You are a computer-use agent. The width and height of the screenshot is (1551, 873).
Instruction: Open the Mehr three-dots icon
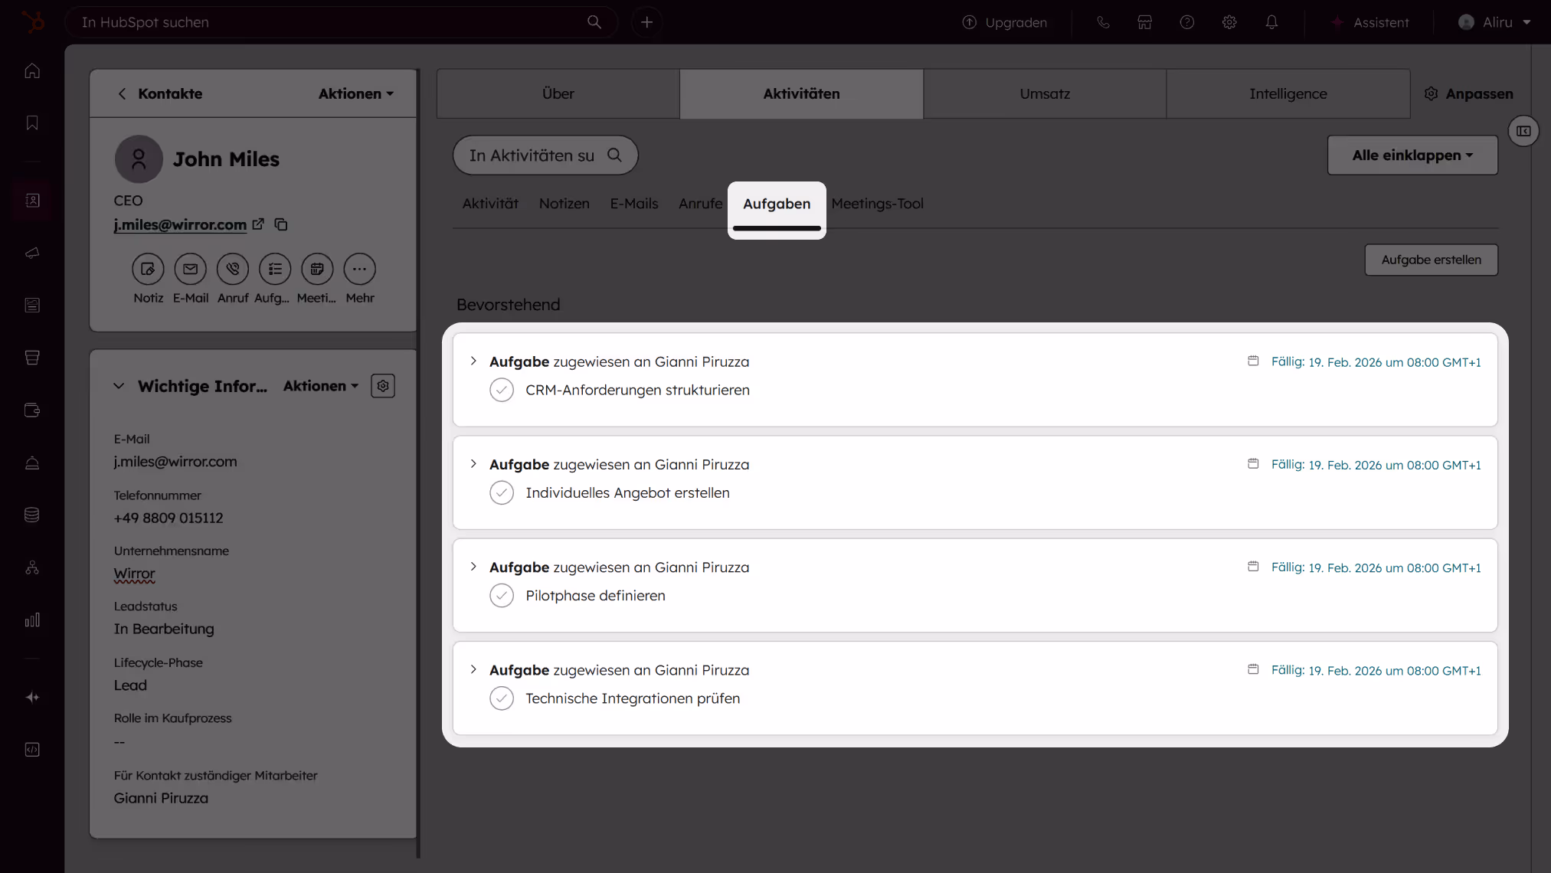[359, 269]
